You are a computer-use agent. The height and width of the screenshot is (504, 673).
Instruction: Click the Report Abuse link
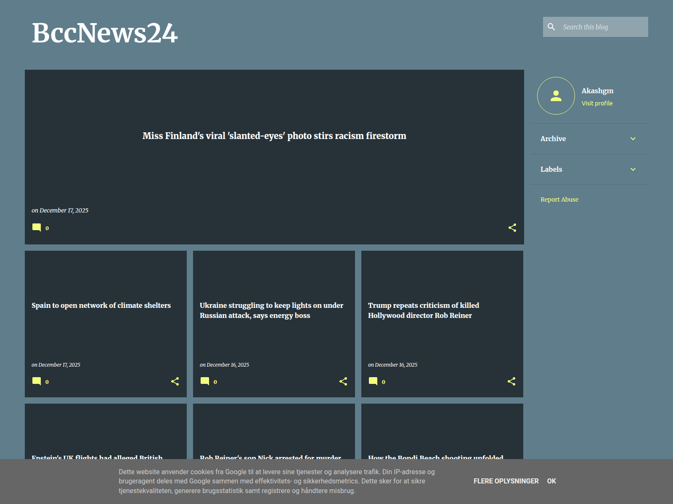coord(559,199)
